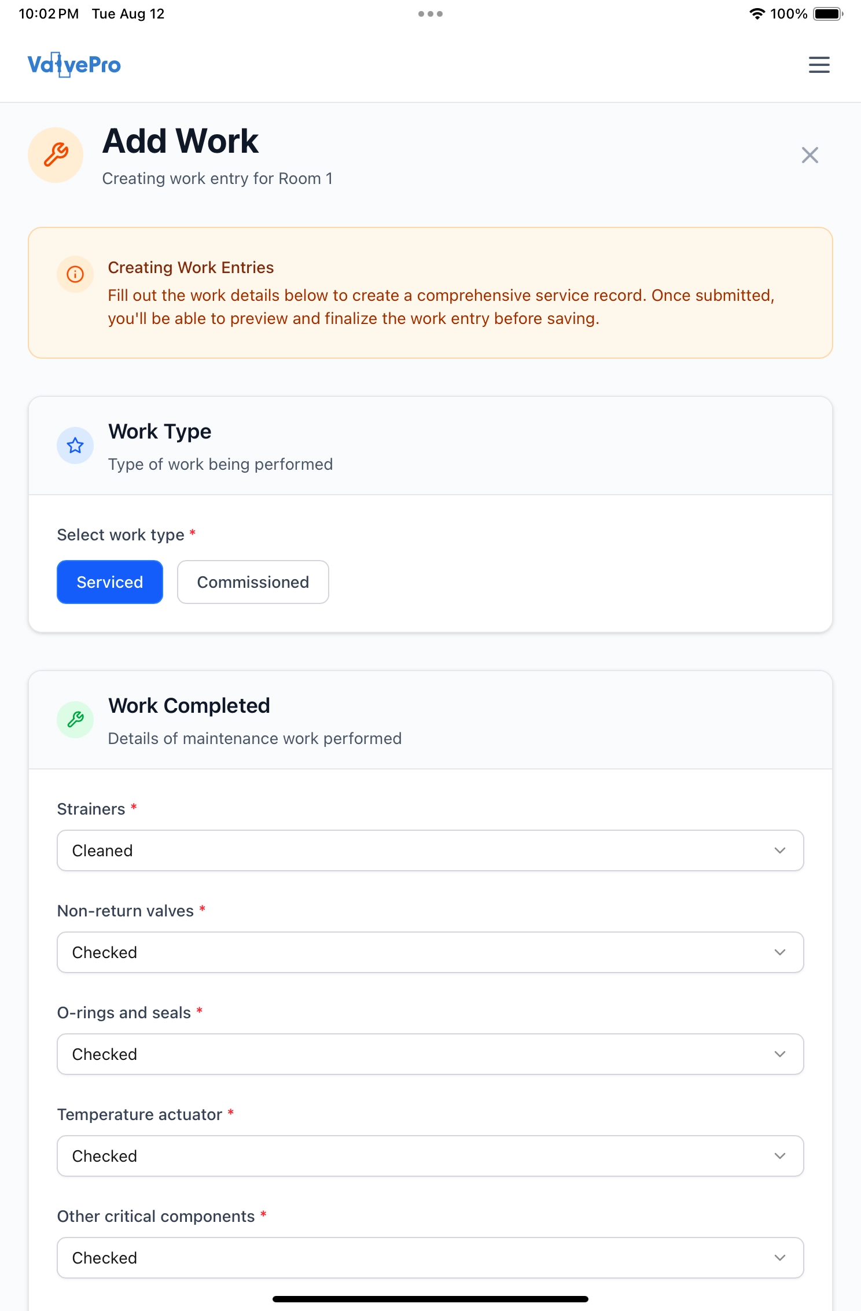Click the ValvePro logo

74,64
